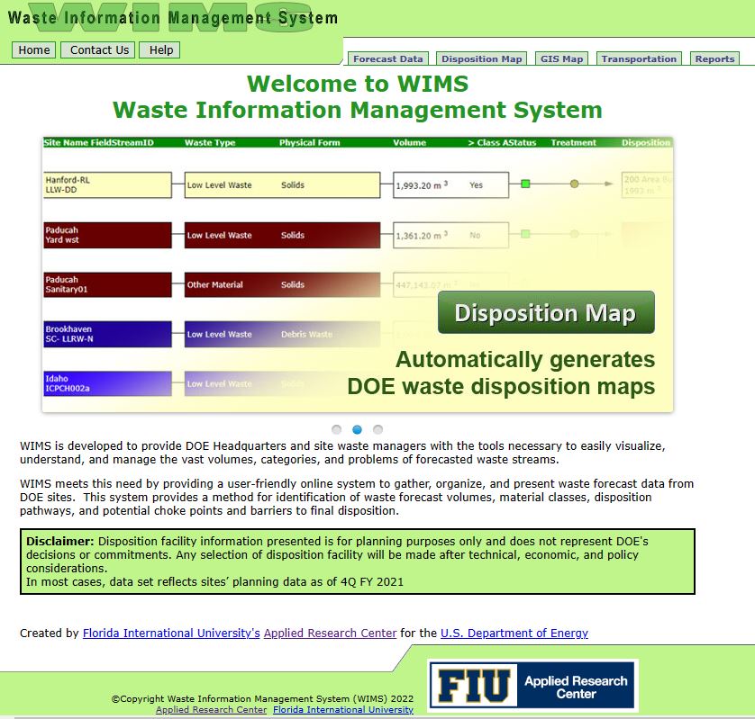
Task: Click the Paducah Yard wst stream label
Action: pyautogui.click(x=107, y=234)
